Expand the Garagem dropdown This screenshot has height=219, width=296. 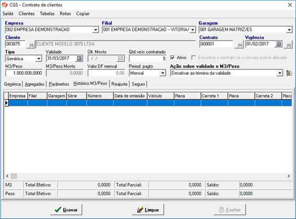[289, 30]
